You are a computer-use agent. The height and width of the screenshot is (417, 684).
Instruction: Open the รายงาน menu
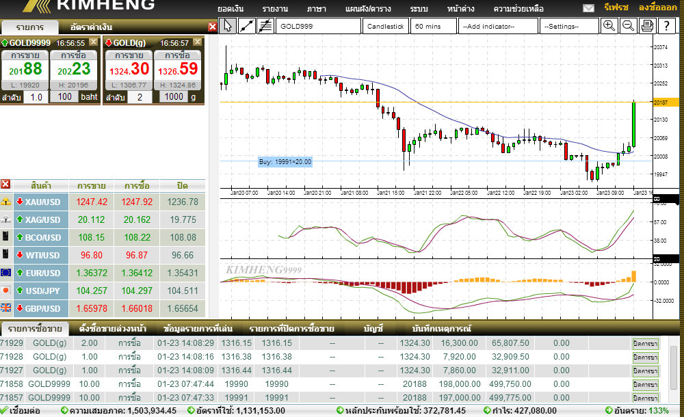pos(275,8)
